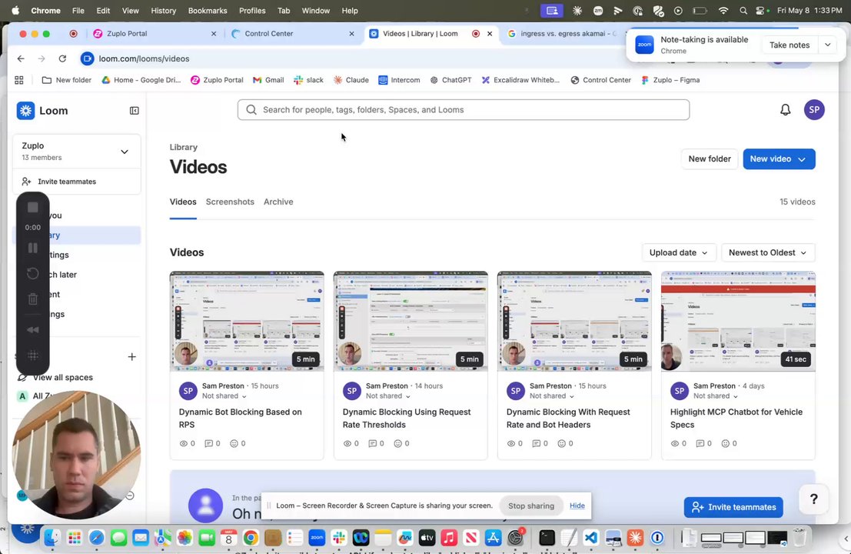
Task: Open the Dynamic Bot Blocking Based on RPS thumbnail
Action: point(247,322)
